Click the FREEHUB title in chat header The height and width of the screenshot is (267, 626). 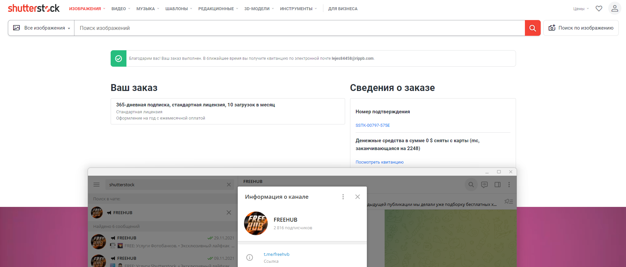(253, 181)
